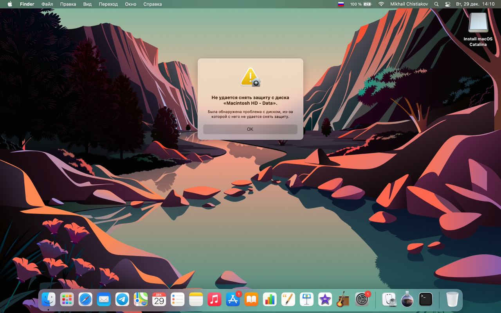This screenshot has width=501, height=313.
Task: Open the Переход menu
Action: coord(108,4)
